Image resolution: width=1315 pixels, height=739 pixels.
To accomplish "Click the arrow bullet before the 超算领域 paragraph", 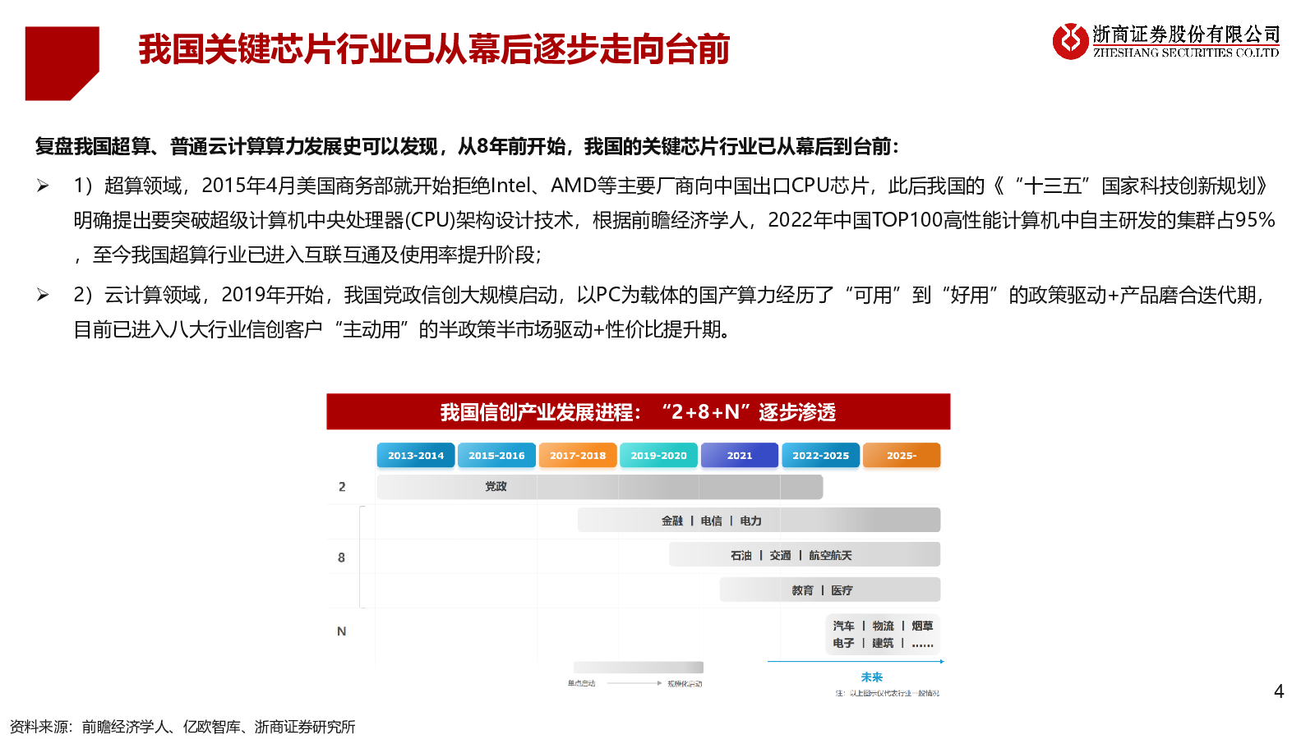I will 43,186.
